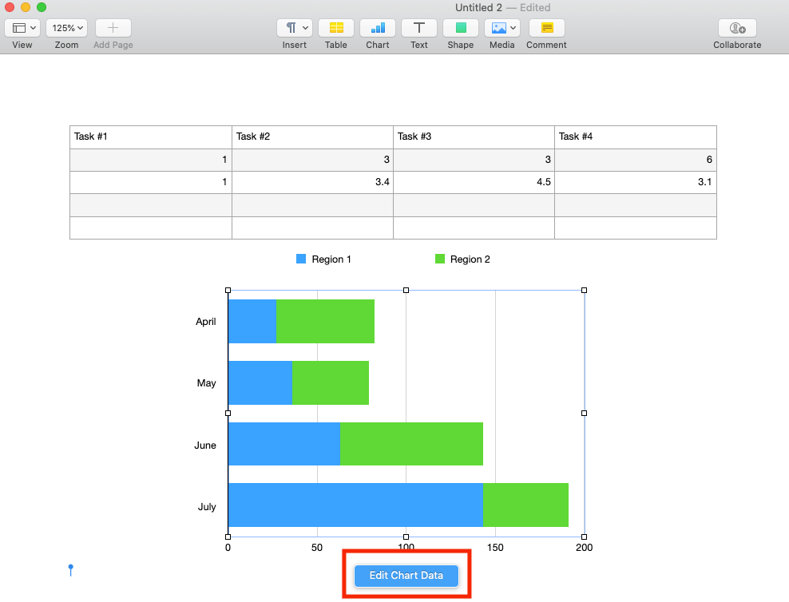Add a Text box via toolbar

click(419, 28)
